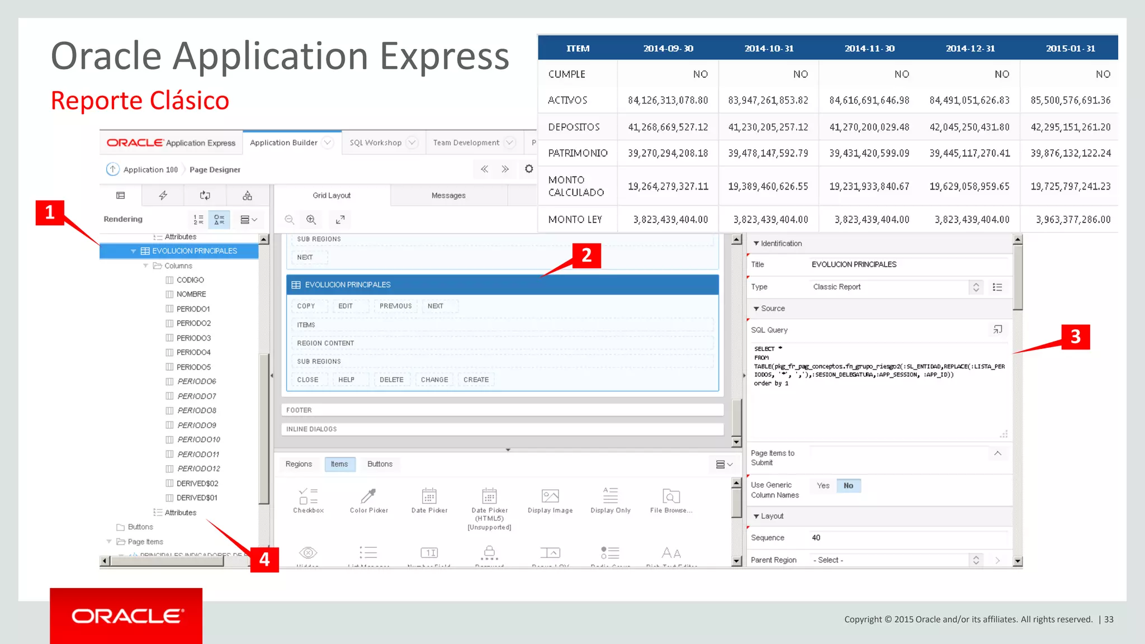The height and width of the screenshot is (644, 1145).
Task: Open the Parent Region select list
Action: (896, 560)
